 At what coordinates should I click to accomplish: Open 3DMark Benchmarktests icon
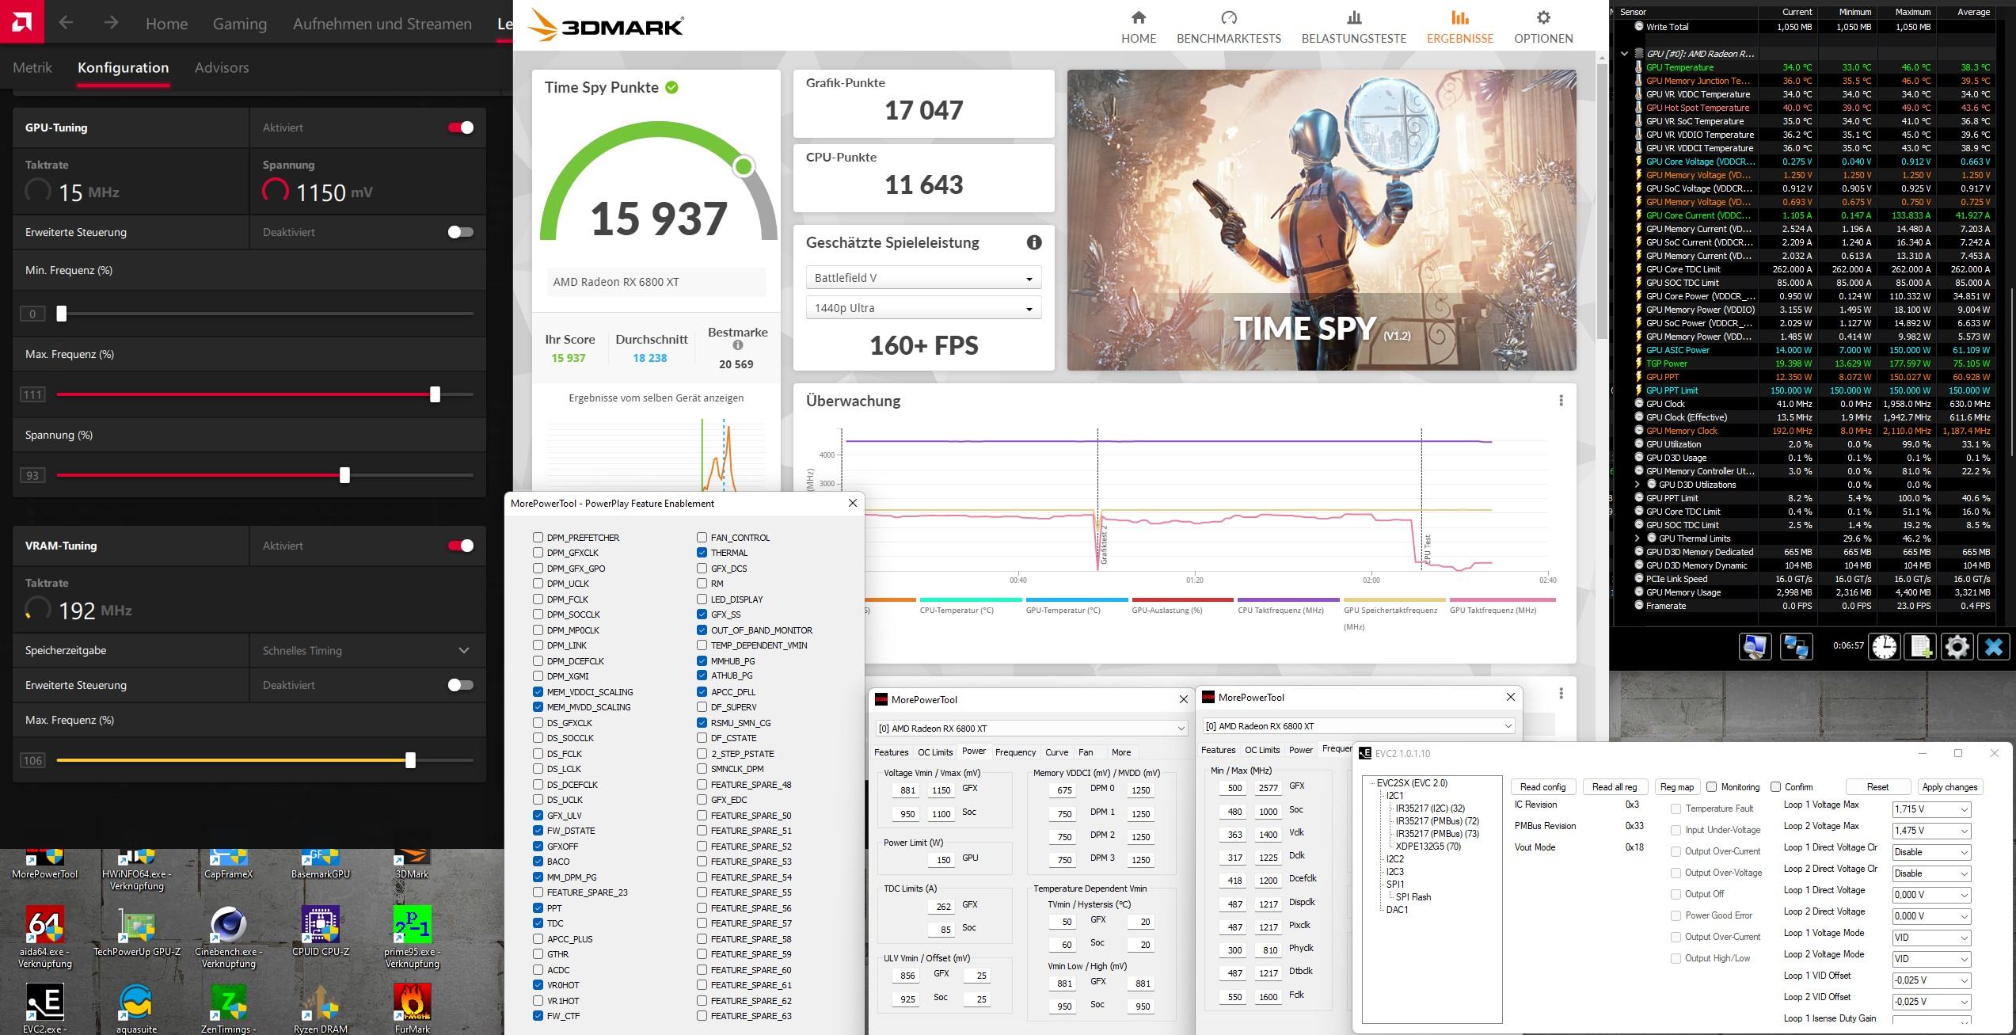point(1229,17)
